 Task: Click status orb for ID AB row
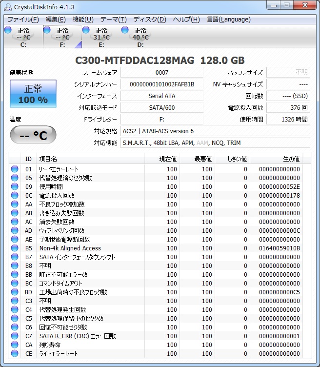pos(15,213)
